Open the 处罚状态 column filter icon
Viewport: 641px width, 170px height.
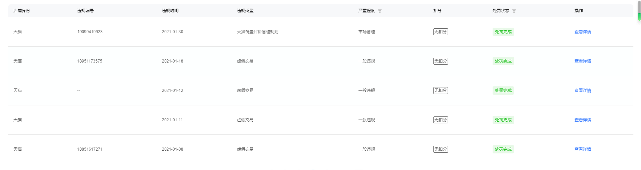click(x=514, y=11)
